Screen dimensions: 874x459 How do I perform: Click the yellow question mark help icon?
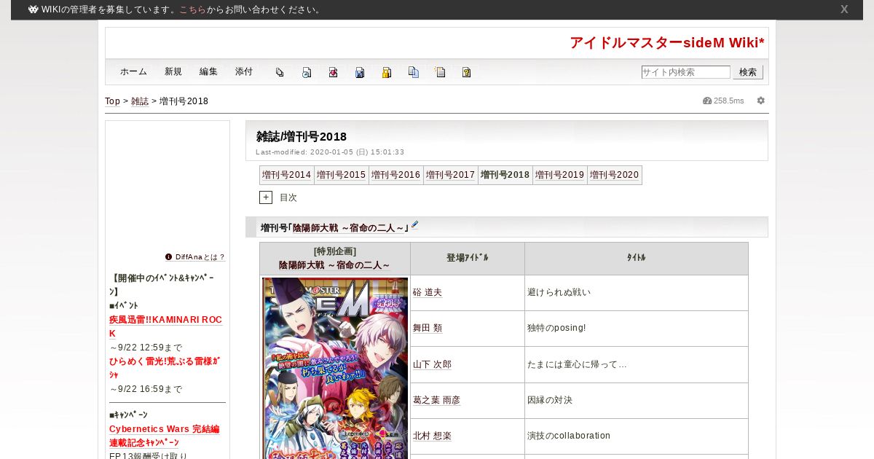[x=467, y=72]
